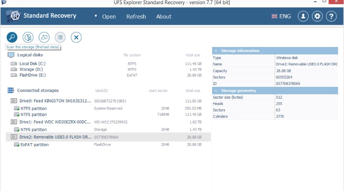Click the Drive2 hard disk icon

pos(14,137)
